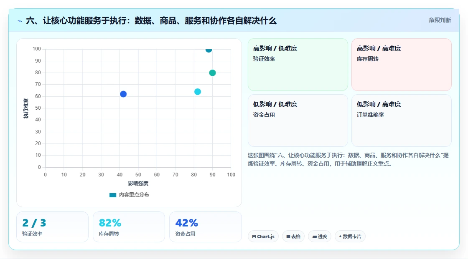Click the description paragraph starting 这张图围绕
The height and width of the screenshot is (259, 468).
[348, 159]
